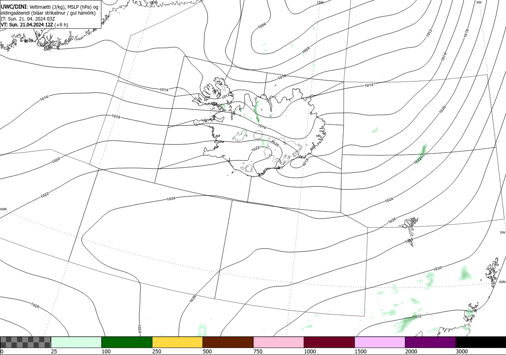This screenshot has width=506, height=355.
Task: Click the legend value "100"
Action: pyautogui.click(x=106, y=351)
